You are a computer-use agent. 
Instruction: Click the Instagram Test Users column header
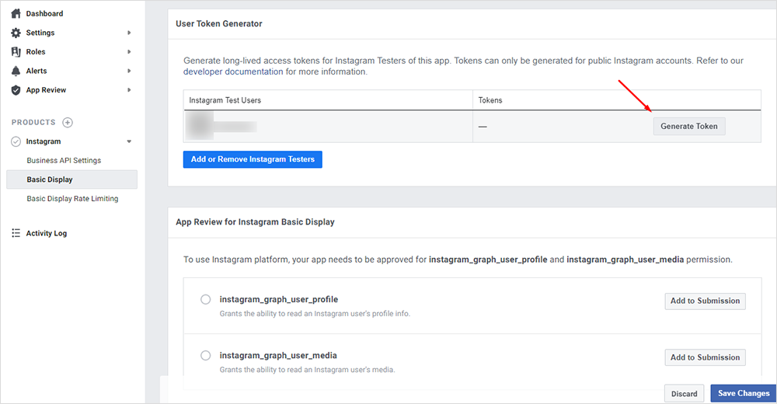[225, 100]
